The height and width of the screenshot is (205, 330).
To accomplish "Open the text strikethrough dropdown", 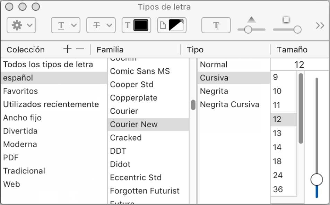I will coord(101,25).
